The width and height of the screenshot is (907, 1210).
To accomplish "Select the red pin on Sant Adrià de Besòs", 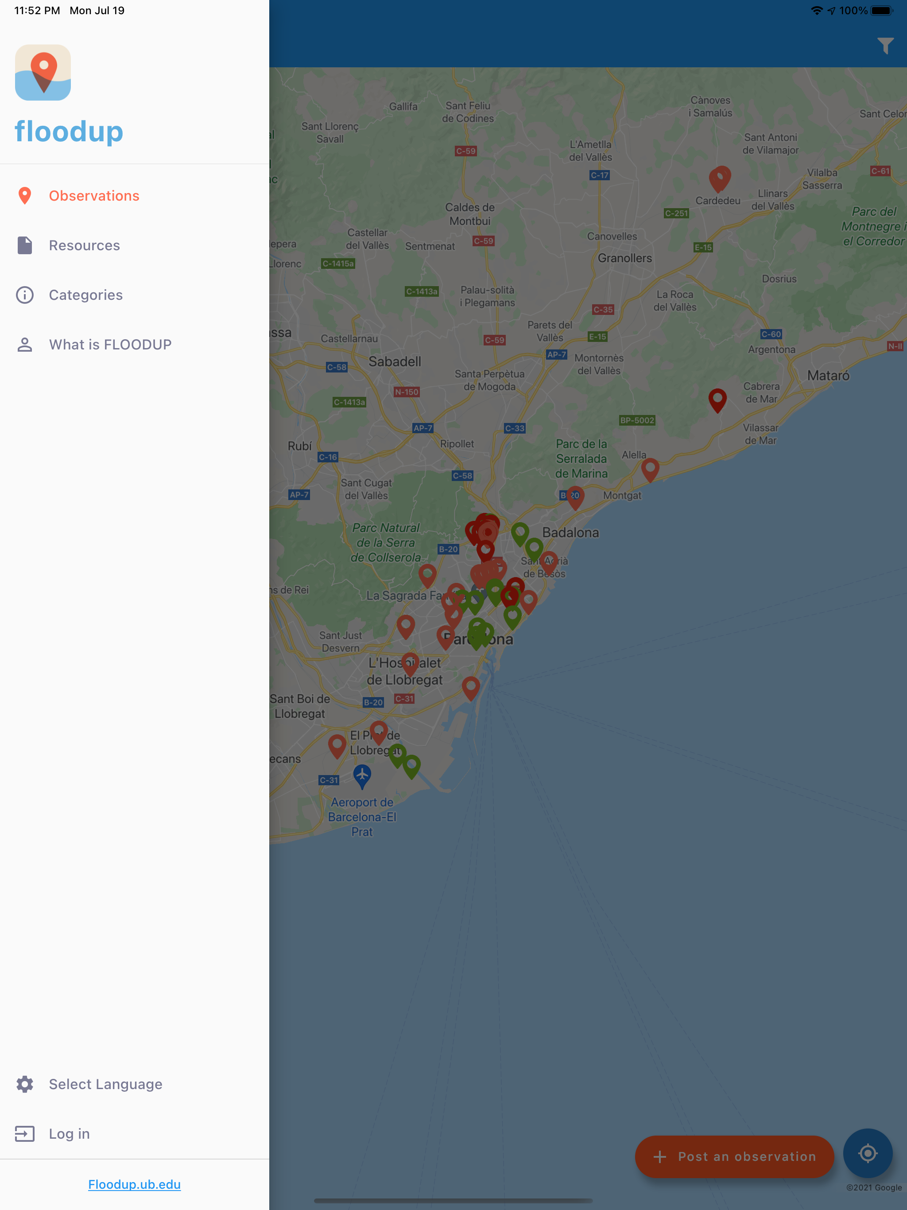I will tap(549, 562).
